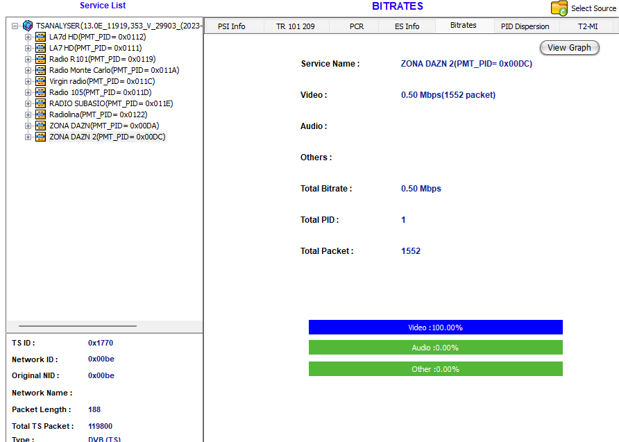This screenshot has height=442, width=619.
Task: Click the Packet Length value 188
Action: [x=94, y=409]
